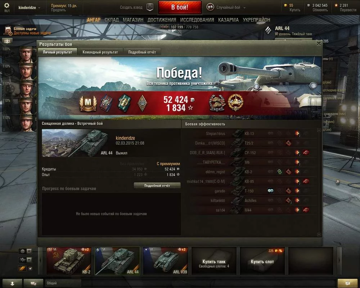Expand the kinderidze account dropdown
Image resolution: width=360 pixels, height=288 pixels.
(x=39, y=8)
